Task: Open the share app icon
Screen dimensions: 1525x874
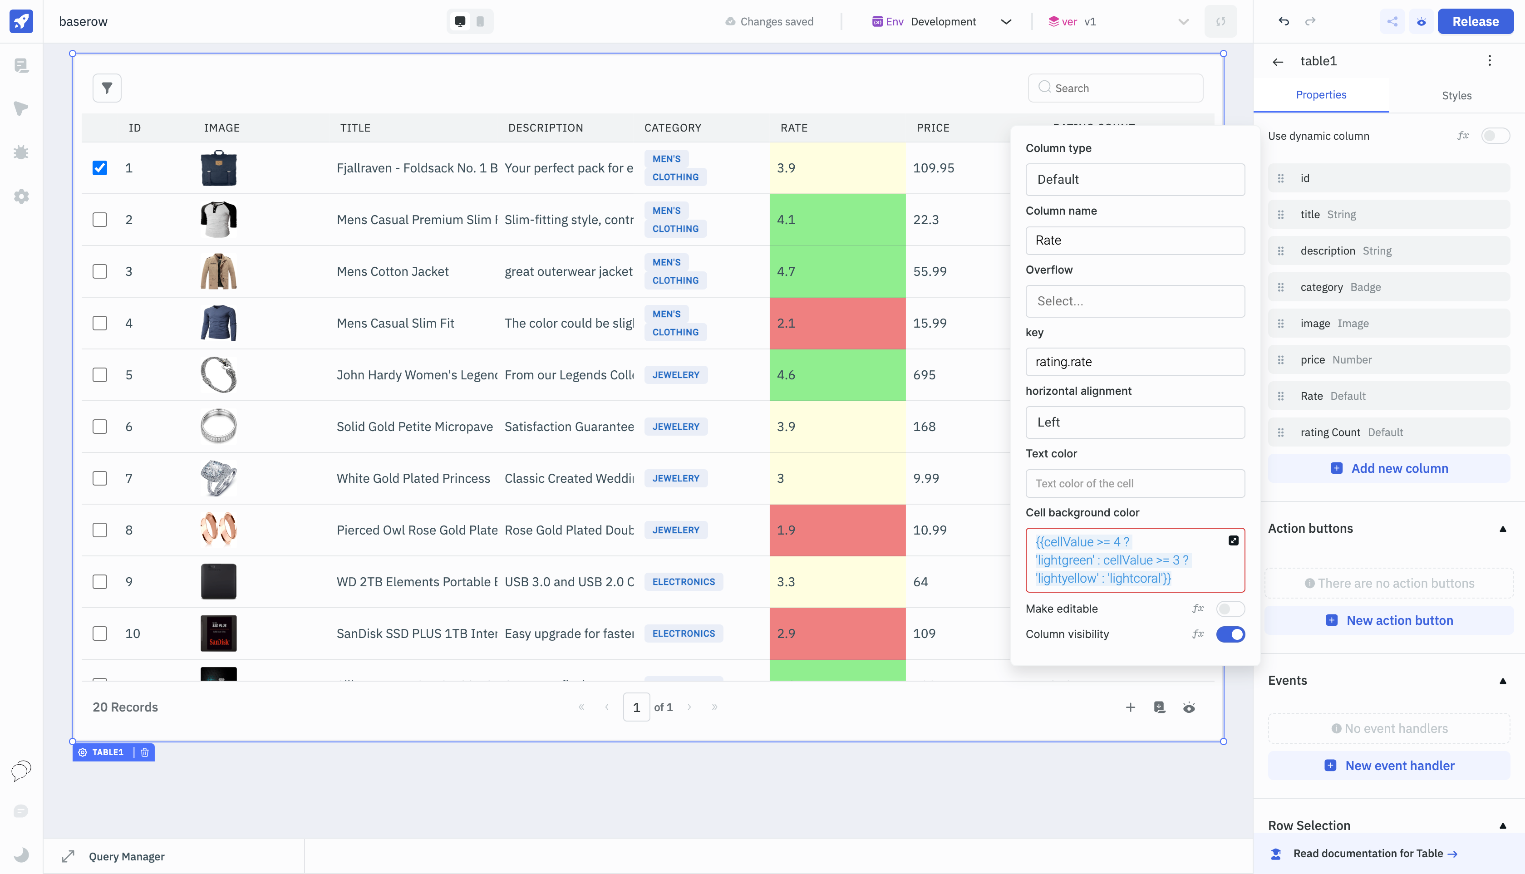Action: pos(1392,22)
